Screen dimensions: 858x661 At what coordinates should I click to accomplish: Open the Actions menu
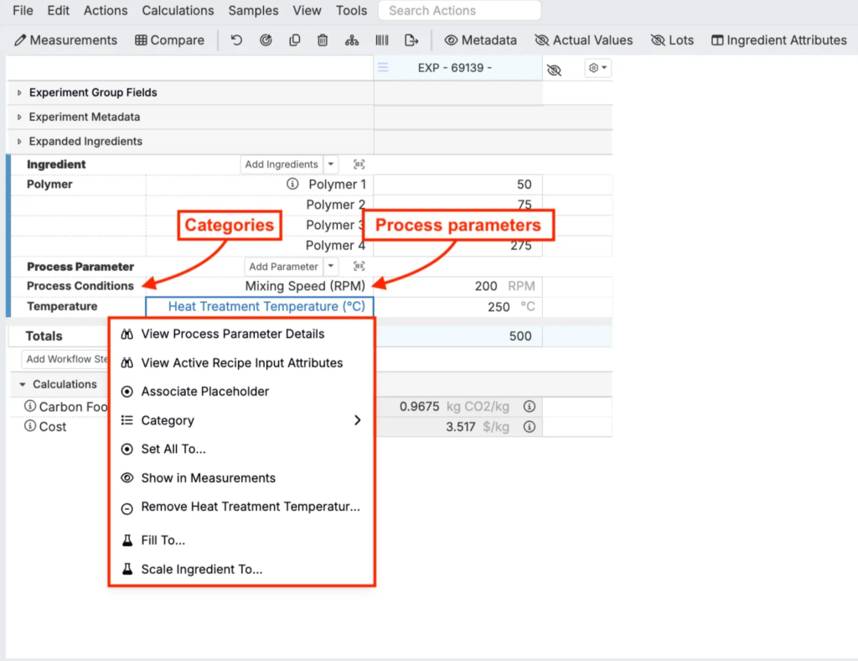click(x=106, y=10)
